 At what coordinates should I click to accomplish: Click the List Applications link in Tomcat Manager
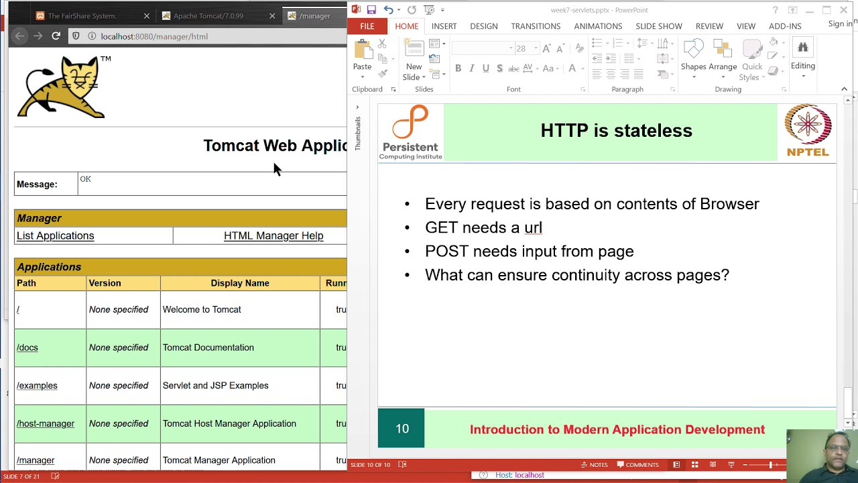(55, 235)
